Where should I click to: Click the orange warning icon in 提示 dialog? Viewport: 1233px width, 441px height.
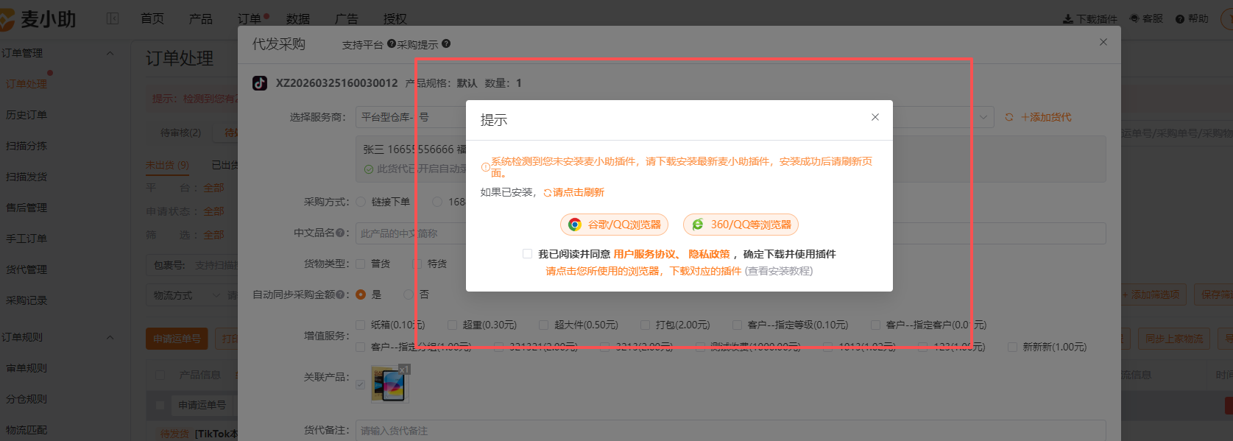(x=486, y=167)
